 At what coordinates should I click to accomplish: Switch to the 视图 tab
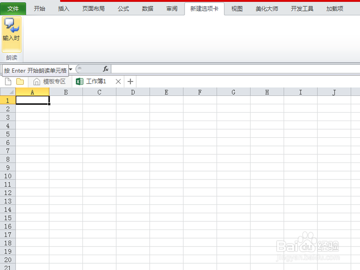click(x=237, y=9)
